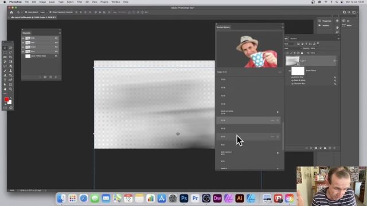Click the Home icon in options bar
The height and width of the screenshot is (206, 367).
click(x=11, y=12)
